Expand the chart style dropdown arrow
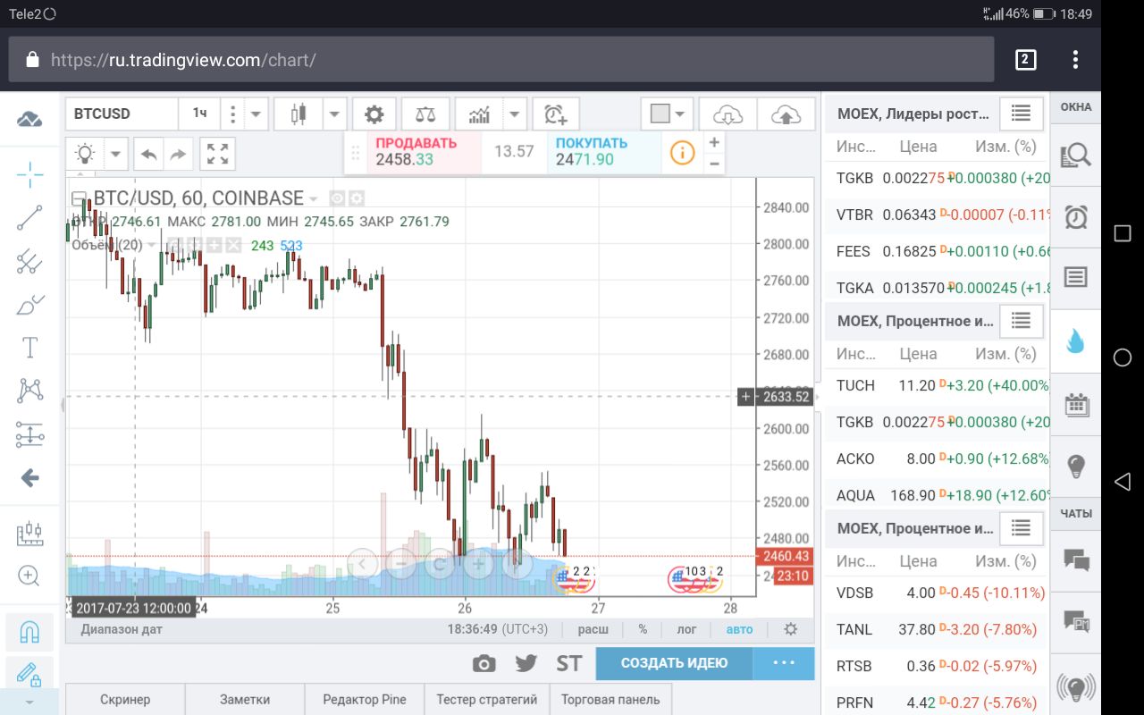 tap(334, 114)
